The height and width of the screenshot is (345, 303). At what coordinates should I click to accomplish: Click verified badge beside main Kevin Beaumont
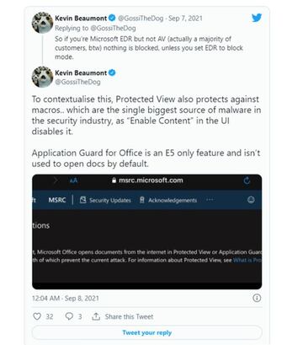point(112,73)
